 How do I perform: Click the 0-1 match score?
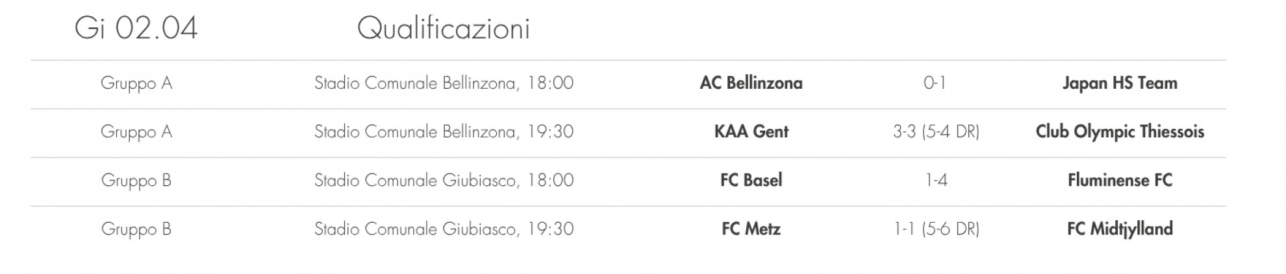935,83
